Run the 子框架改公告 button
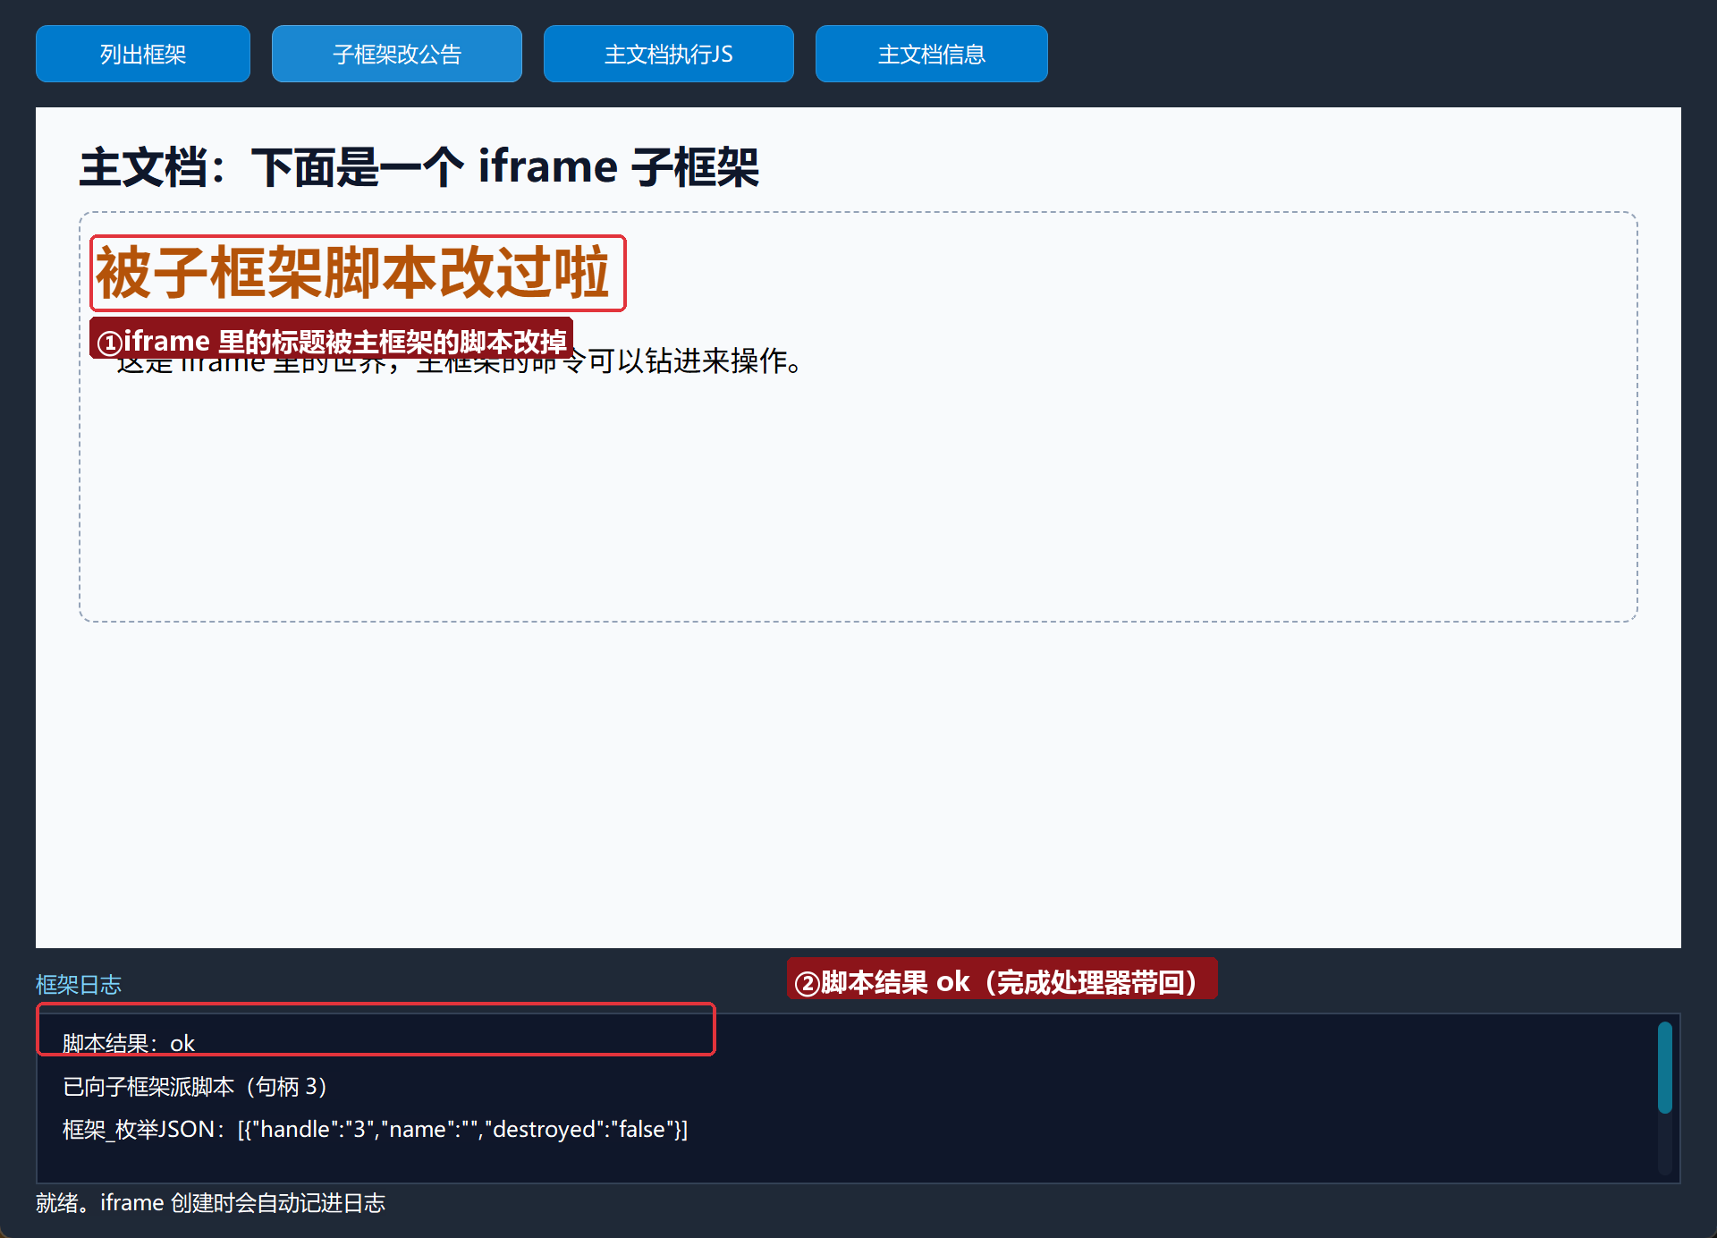This screenshot has height=1238, width=1717. tap(397, 54)
